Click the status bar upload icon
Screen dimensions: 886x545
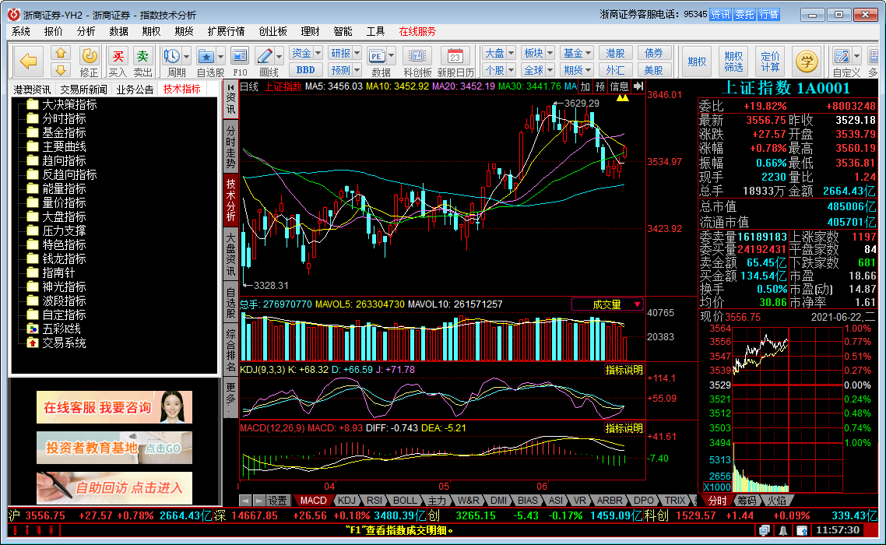point(802,530)
